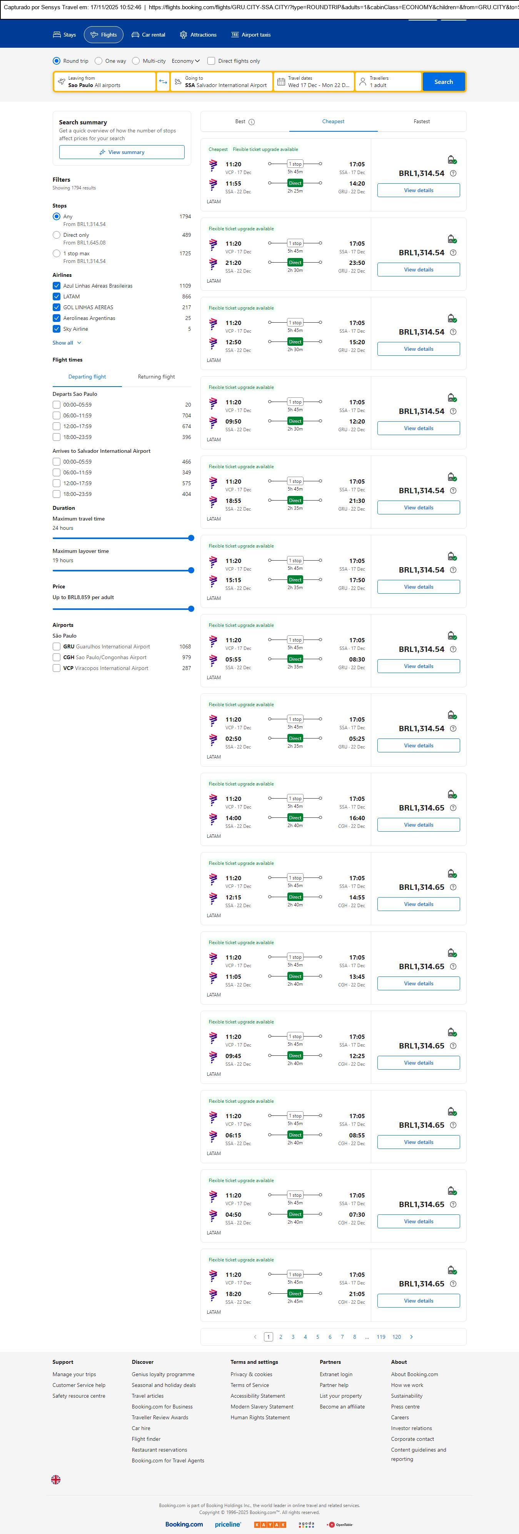Click the swap origin and destination arrows icon
The width and height of the screenshot is (519, 1534).
[163, 82]
